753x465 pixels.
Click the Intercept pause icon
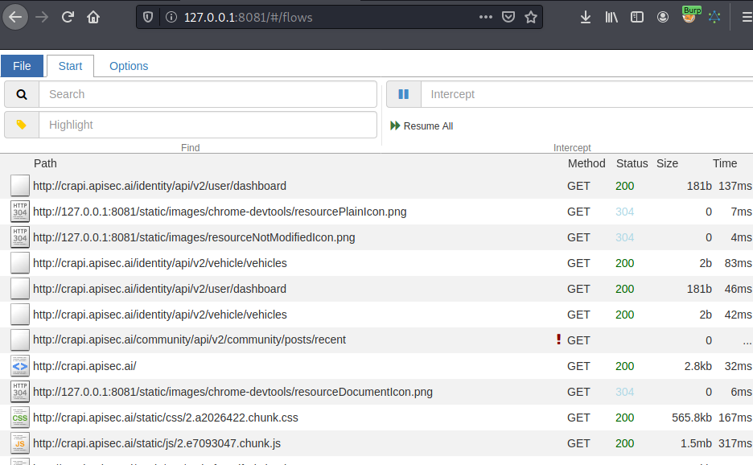404,94
